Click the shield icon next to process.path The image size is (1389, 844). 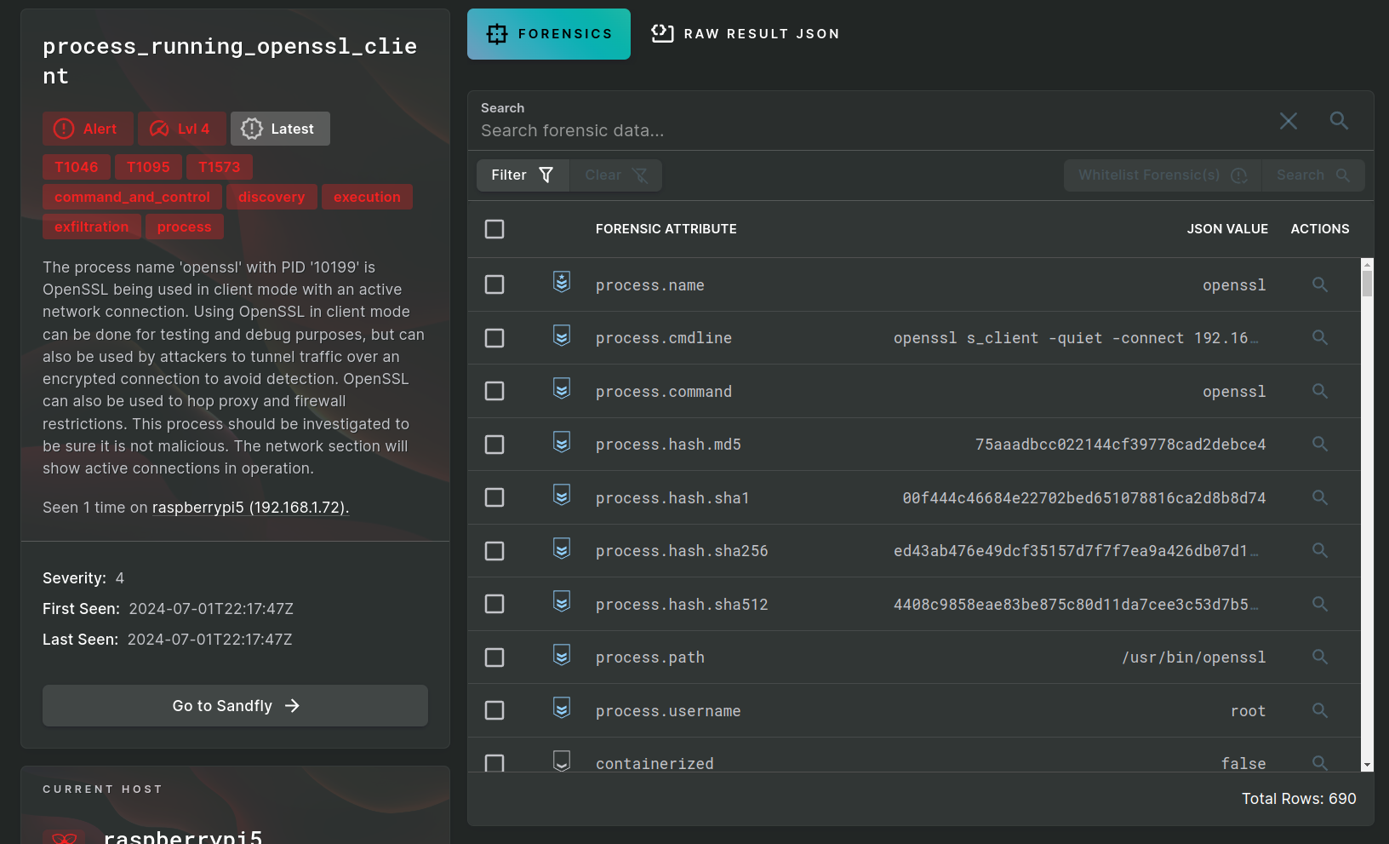(x=562, y=655)
